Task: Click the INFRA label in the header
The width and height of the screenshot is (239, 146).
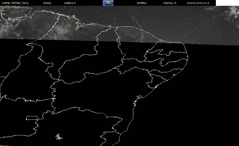Action: click(x=141, y=3)
